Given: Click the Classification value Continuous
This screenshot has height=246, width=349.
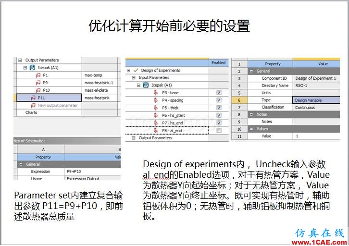Looking at the screenshot, I should [x=316, y=108].
